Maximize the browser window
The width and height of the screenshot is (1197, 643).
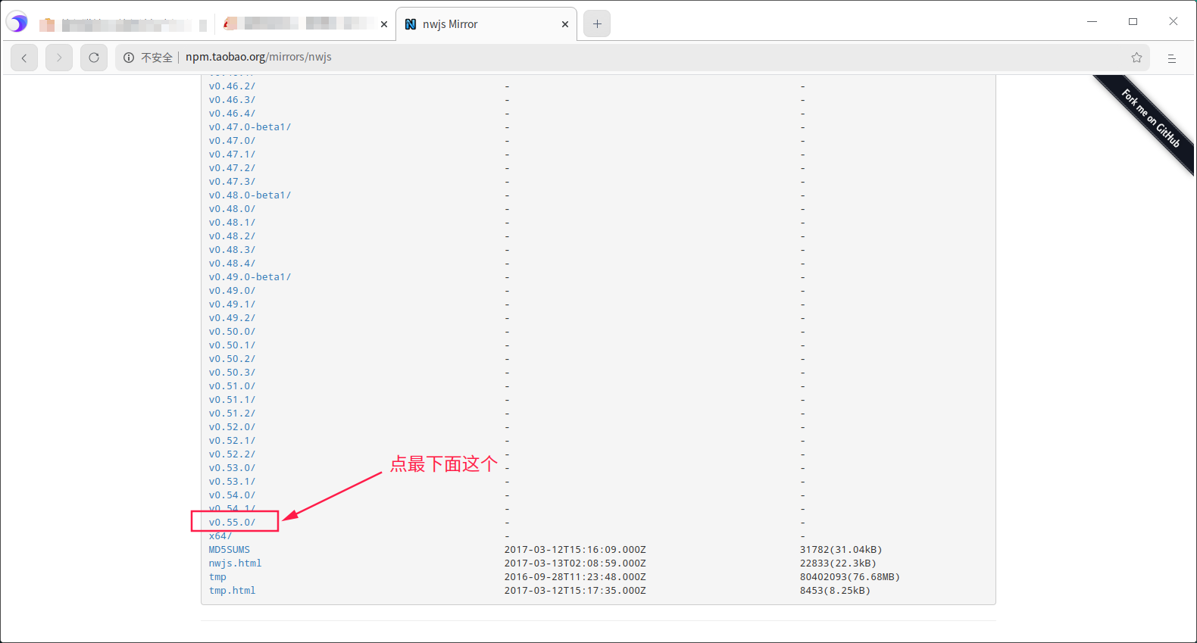[x=1133, y=21]
